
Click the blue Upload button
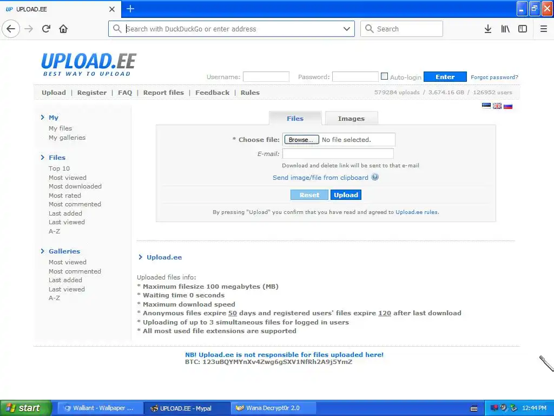point(346,195)
